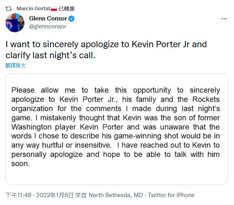
Task: Open the Glenn Consor display name link
Action: 48,18
